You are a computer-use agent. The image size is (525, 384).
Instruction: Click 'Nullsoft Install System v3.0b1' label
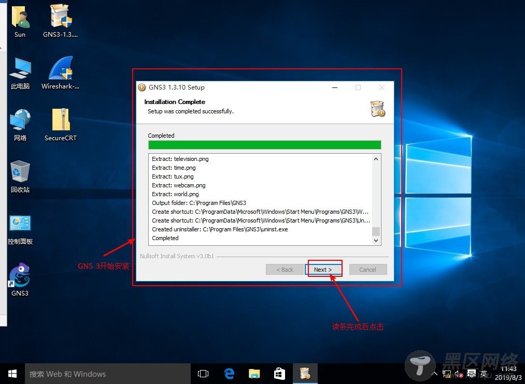coord(177,256)
